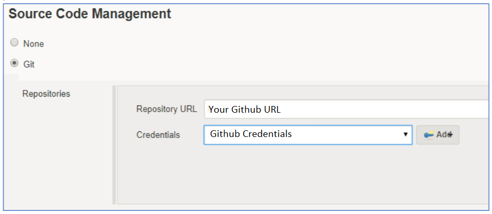This screenshot has height=214, width=492.
Task: Click the Repositories section label
Action: [x=46, y=94]
